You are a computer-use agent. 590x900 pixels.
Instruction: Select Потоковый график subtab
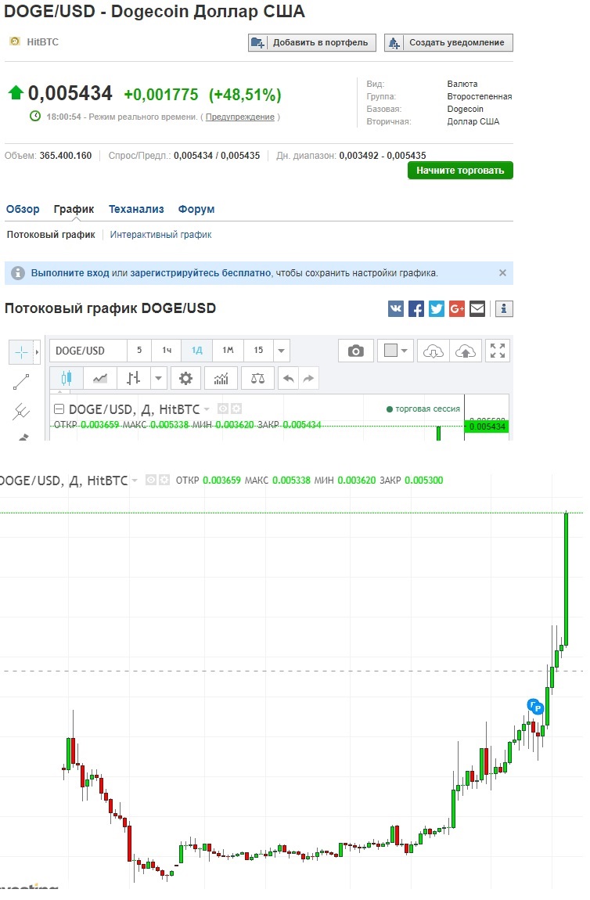click(x=51, y=235)
